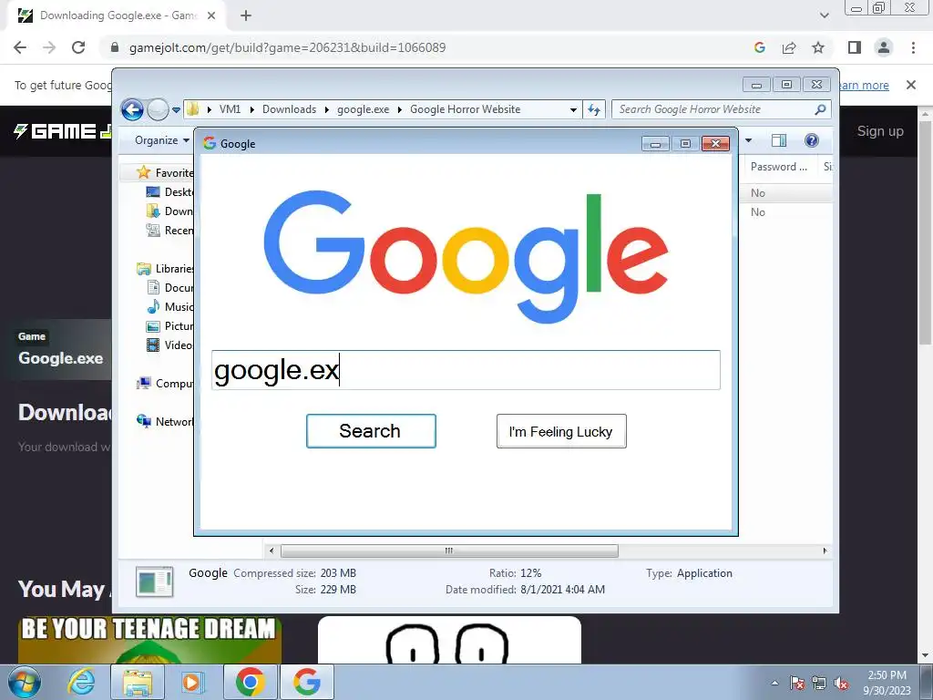Reload the Chrome page
933x700 pixels.
pyautogui.click(x=78, y=47)
